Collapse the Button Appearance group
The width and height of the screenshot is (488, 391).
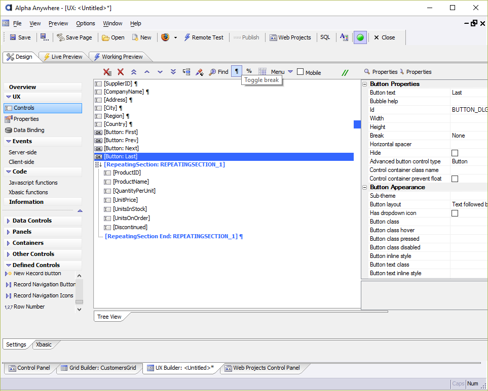tap(365, 187)
